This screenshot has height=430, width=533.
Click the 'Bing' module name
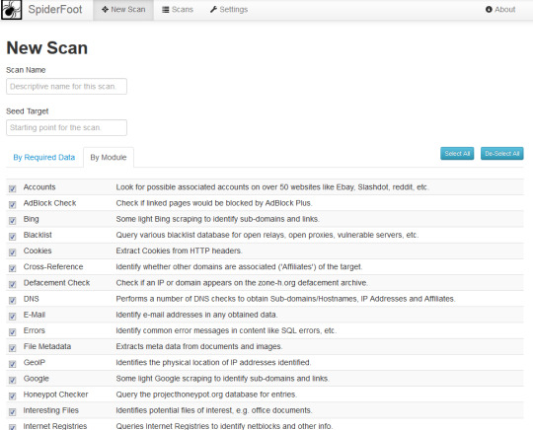point(32,219)
